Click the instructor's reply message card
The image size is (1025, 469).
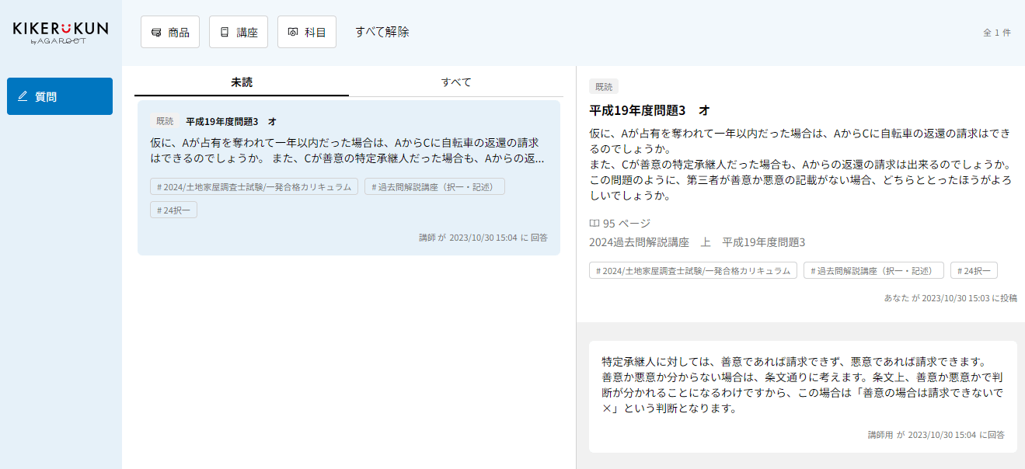pyautogui.click(x=803, y=396)
